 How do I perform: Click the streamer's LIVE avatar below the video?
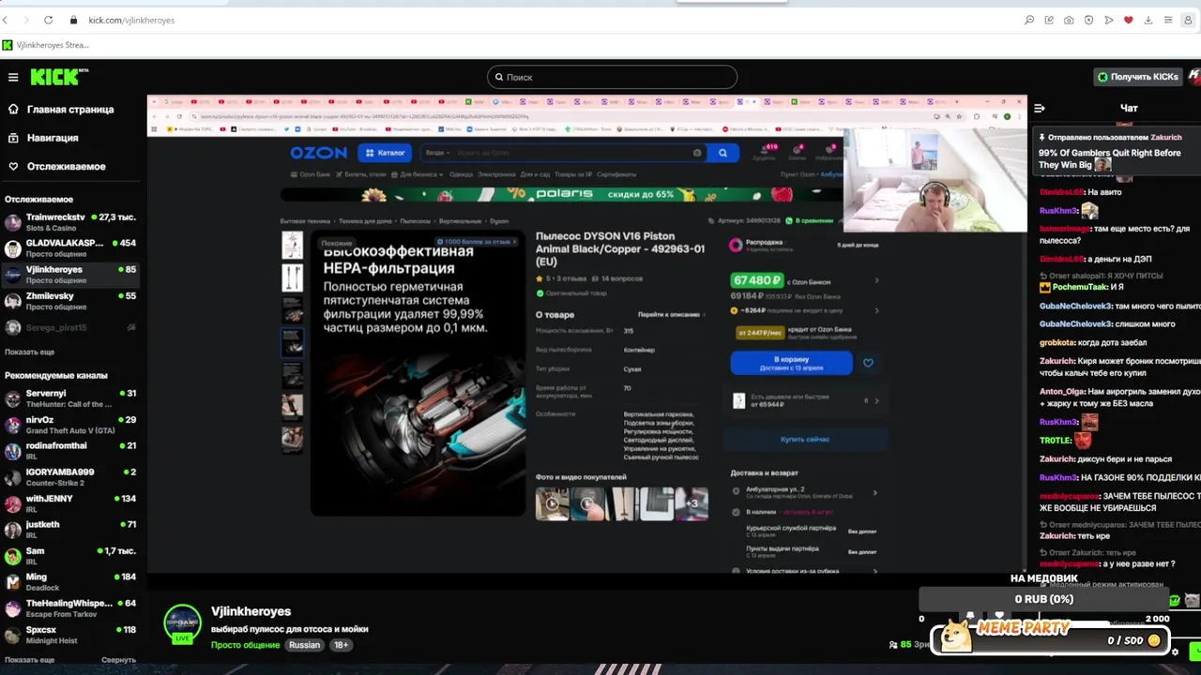(x=182, y=624)
